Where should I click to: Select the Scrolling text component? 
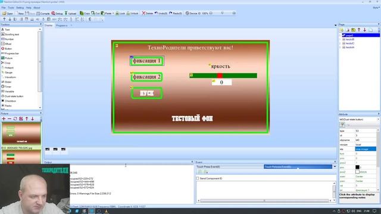[x=10, y=34]
